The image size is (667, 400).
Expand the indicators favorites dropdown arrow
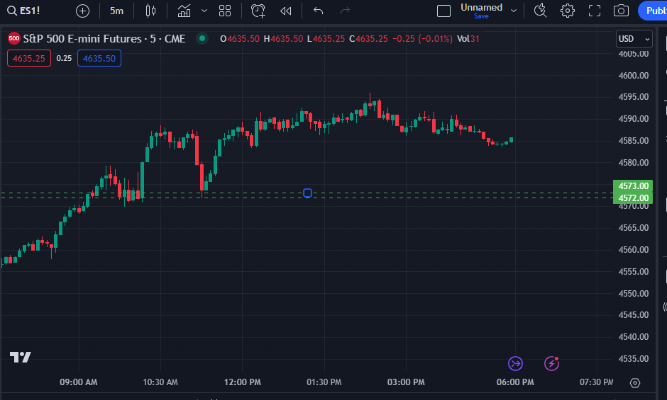(x=204, y=11)
